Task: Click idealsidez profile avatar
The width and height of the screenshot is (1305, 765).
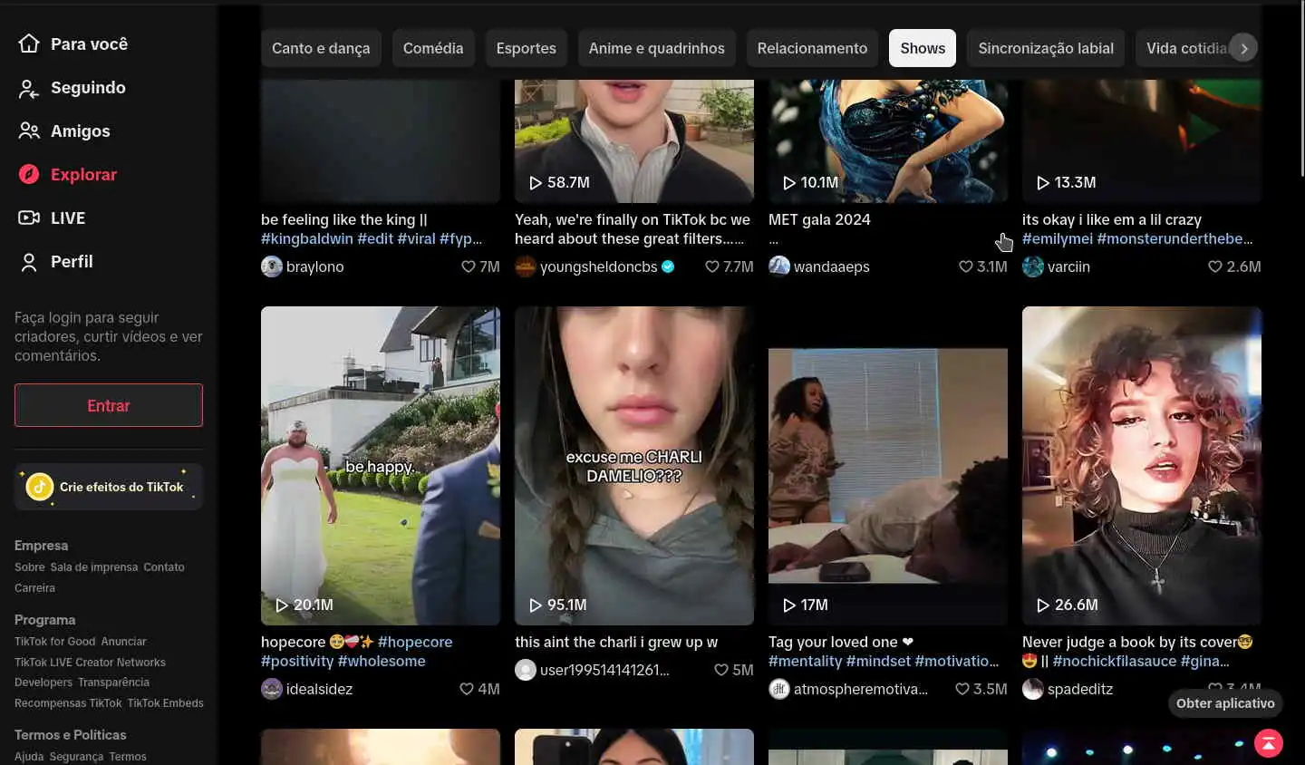Action: point(272,689)
